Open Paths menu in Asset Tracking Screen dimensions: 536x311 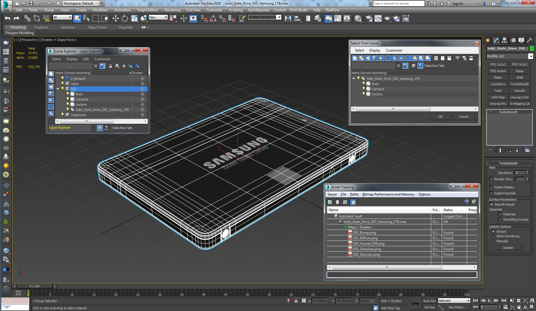coord(354,194)
